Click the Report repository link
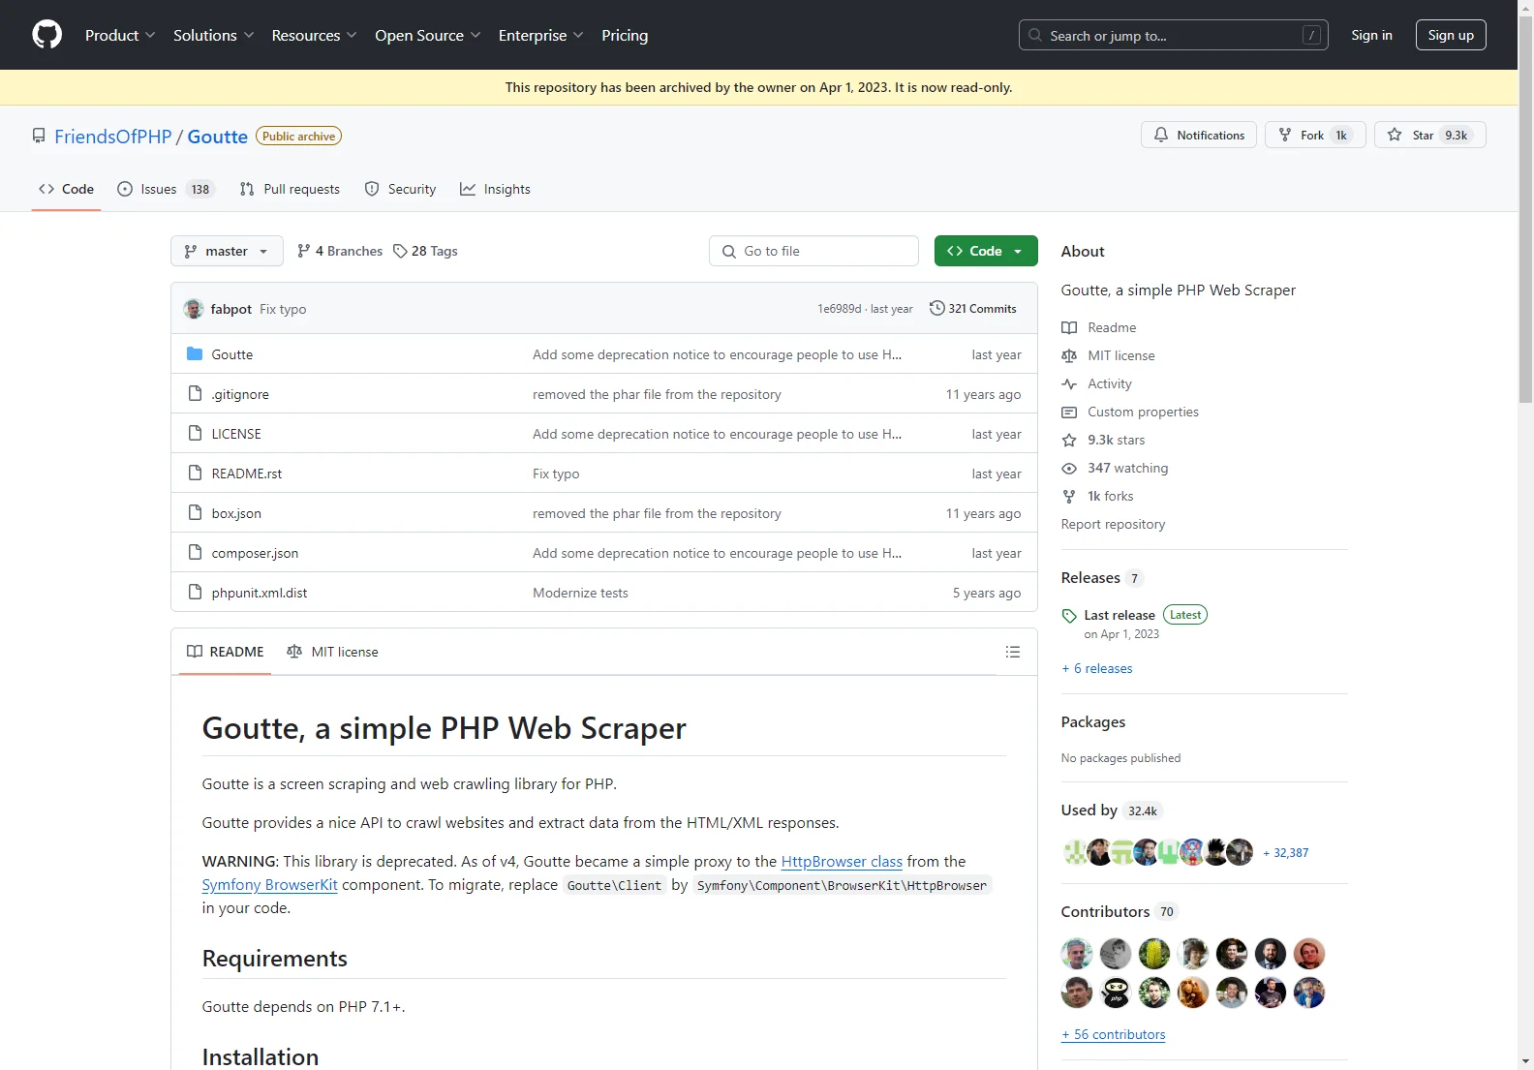The height and width of the screenshot is (1070, 1534). (x=1113, y=524)
